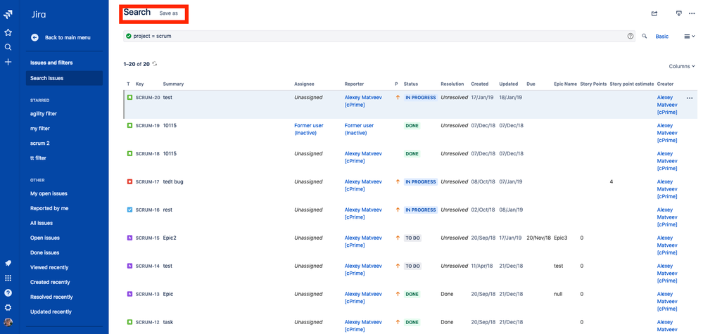Click the IN PROGRESS status of SCRUM-17
Viewport: 703px width, 334px height.
(x=421, y=182)
